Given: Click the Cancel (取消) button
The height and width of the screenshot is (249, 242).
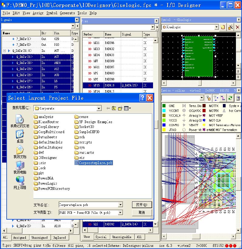Looking at the screenshot, I should coord(141,213).
